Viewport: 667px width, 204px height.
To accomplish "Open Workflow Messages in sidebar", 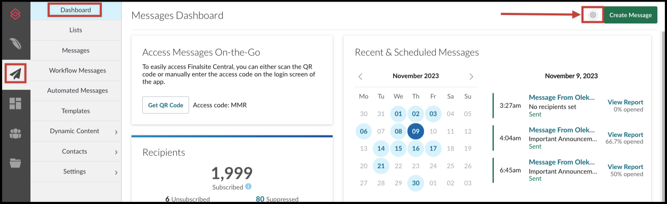I will click(77, 71).
